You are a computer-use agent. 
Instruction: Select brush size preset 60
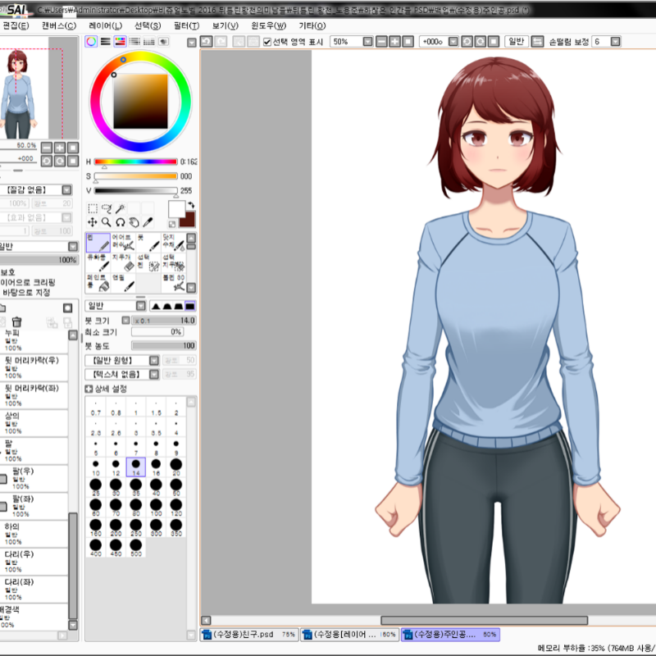(96, 506)
